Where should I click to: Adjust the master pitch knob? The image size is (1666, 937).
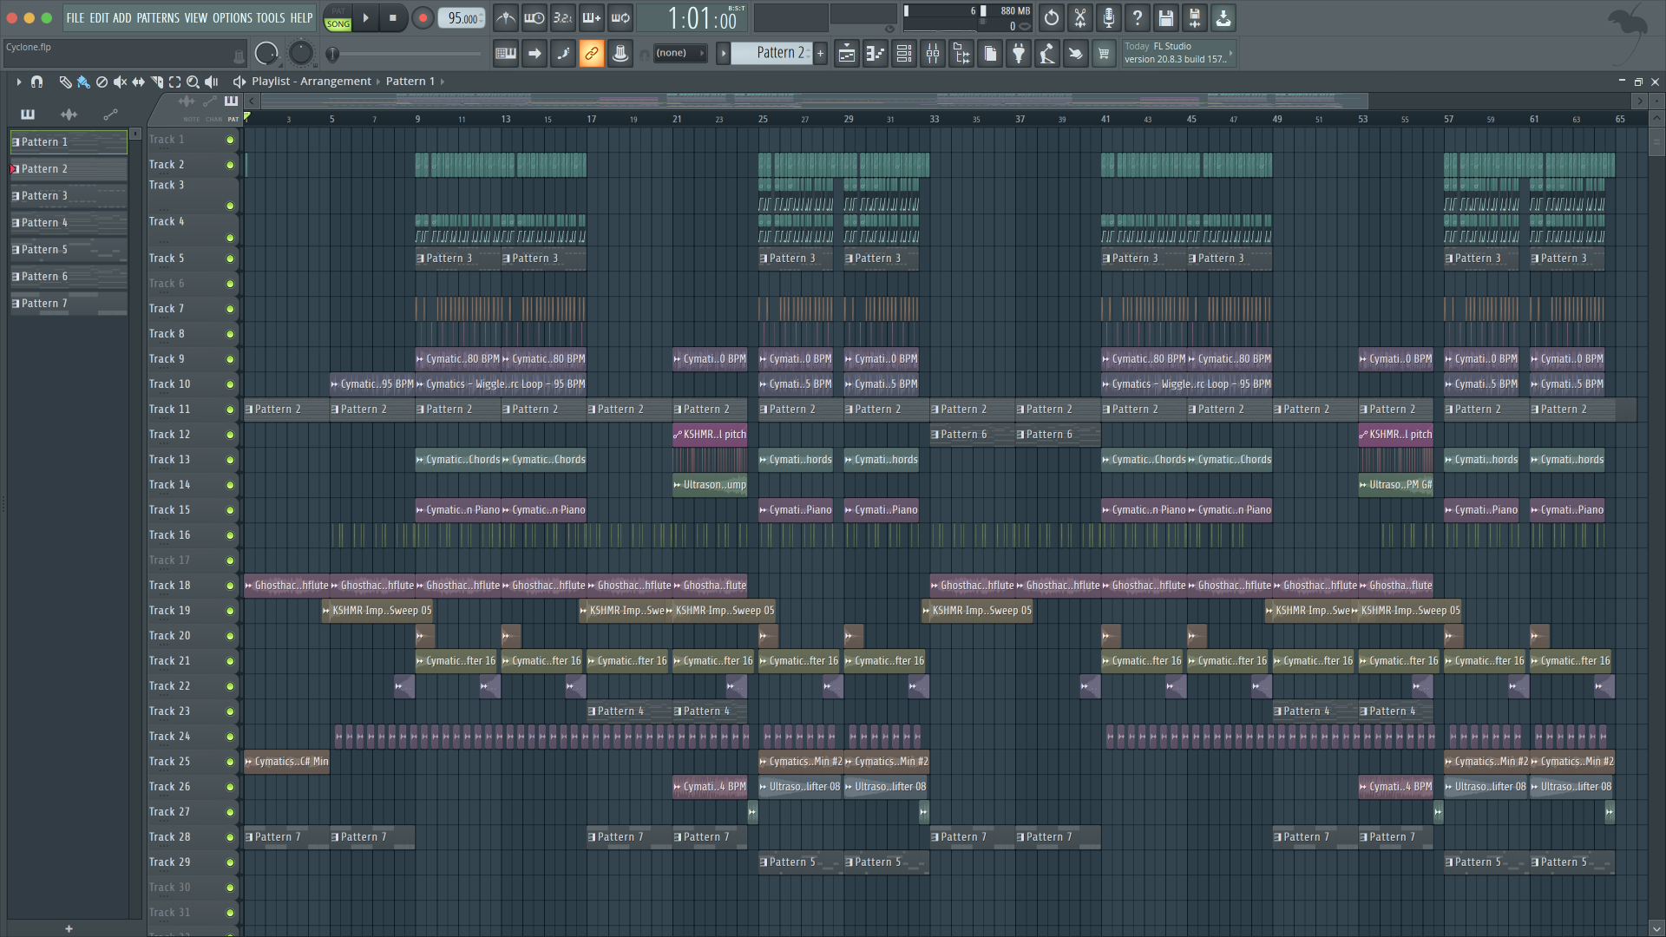tap(300, 54)
